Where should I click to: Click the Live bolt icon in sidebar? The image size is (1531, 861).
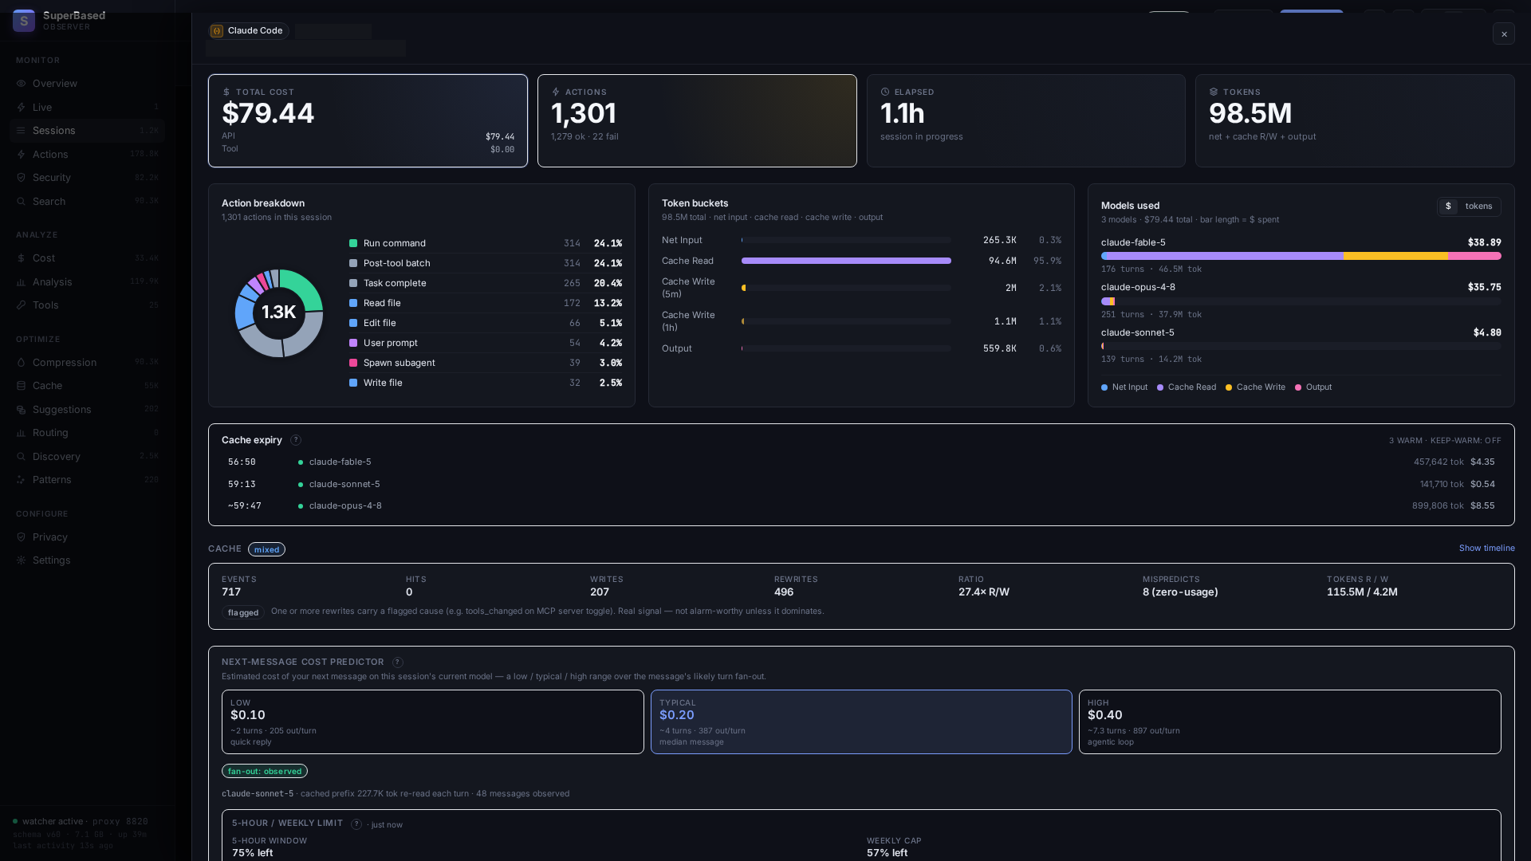(22, 108)
